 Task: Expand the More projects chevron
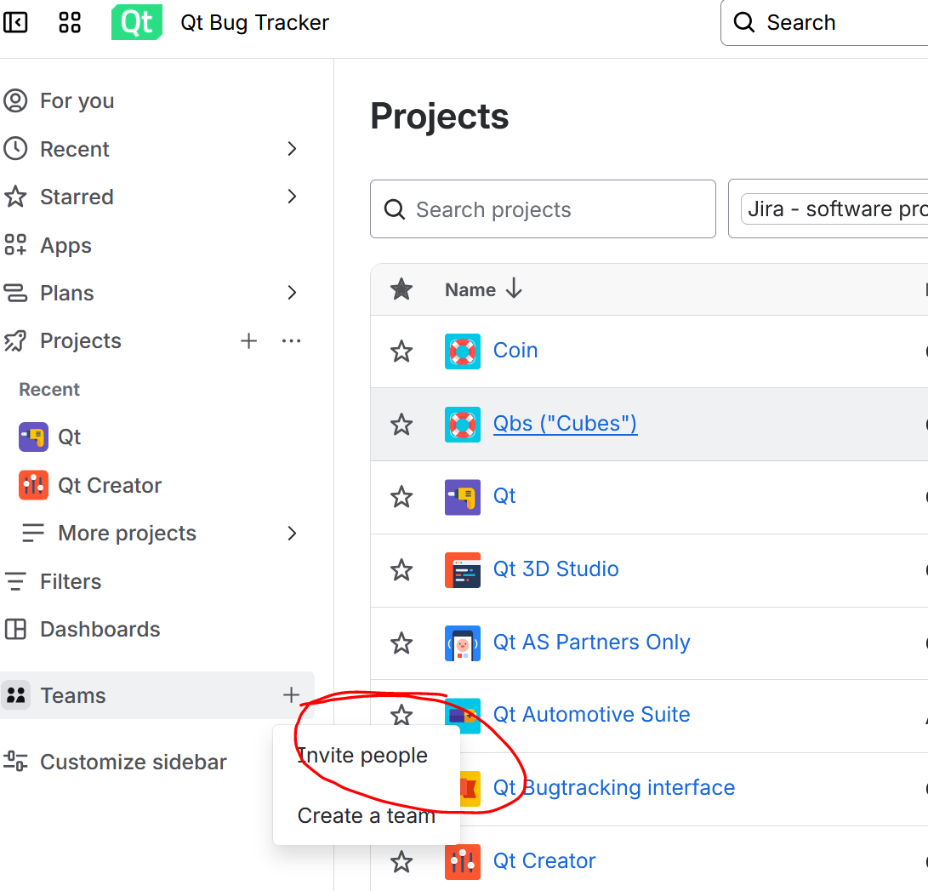click(x=292, y=534)
